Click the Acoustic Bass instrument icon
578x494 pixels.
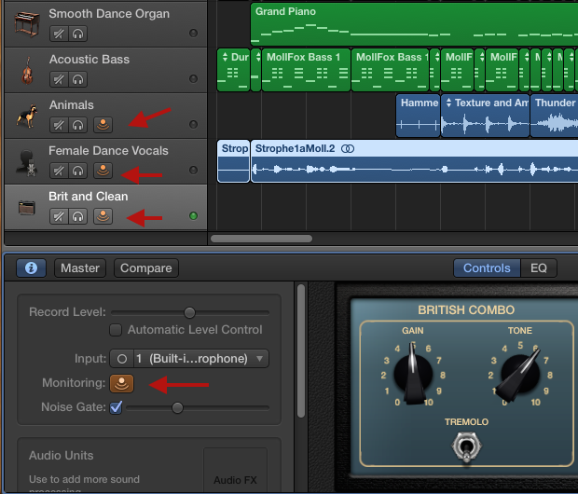click(27, 71)
